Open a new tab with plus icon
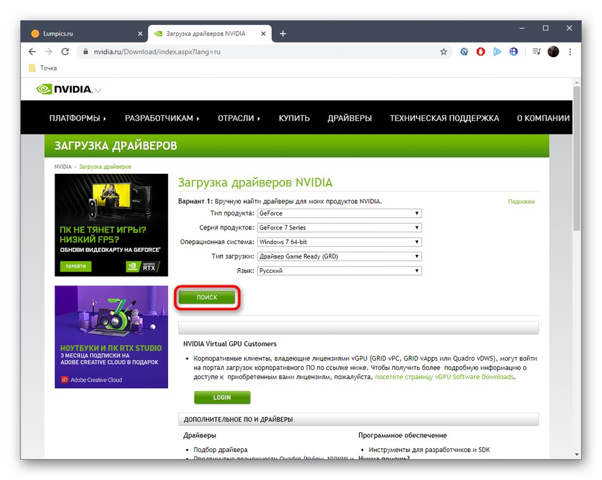Viewport: 602px width, 480px height. tap(283, 34)
